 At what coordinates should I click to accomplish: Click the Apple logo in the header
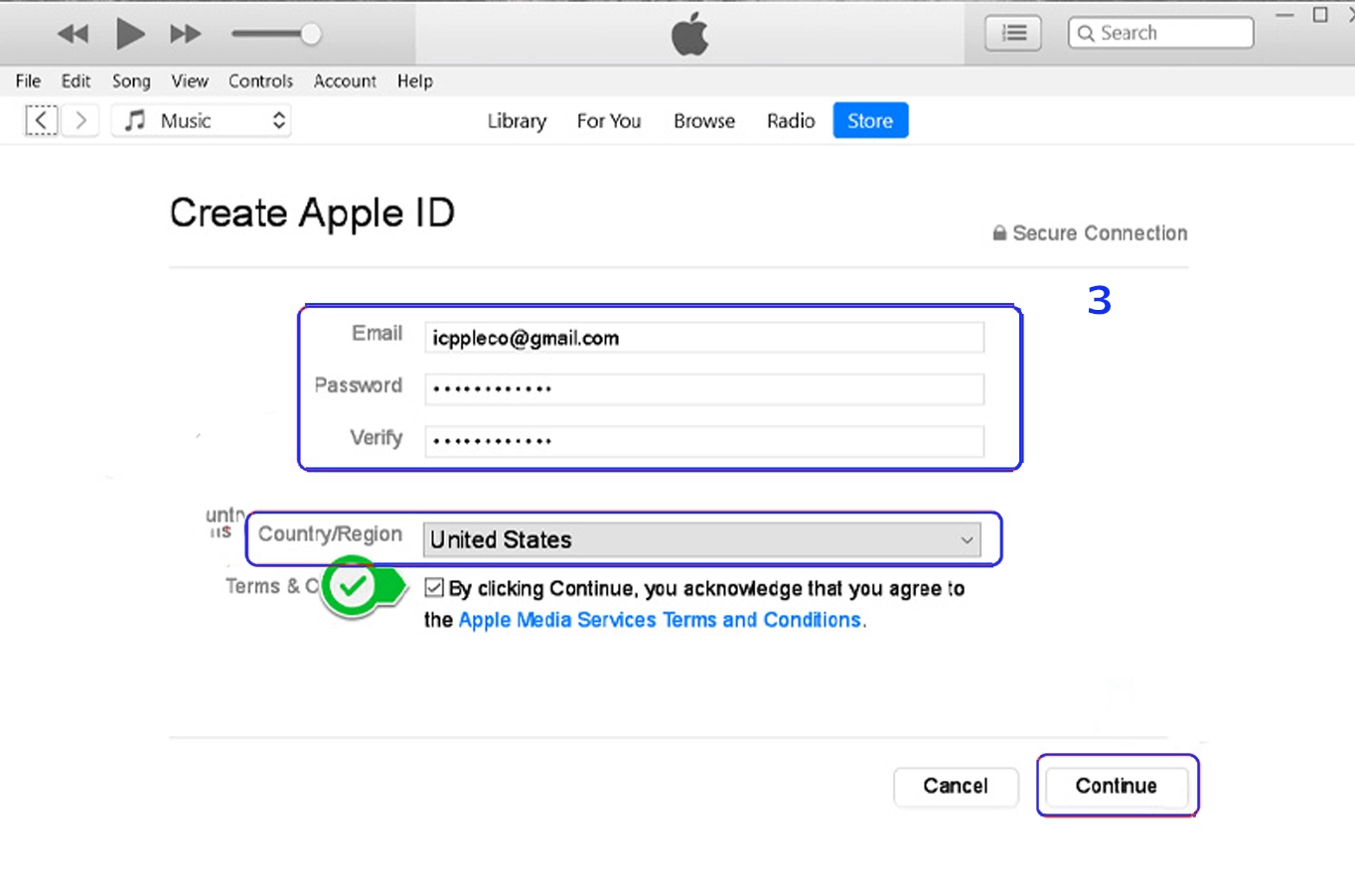pos(689,35)
